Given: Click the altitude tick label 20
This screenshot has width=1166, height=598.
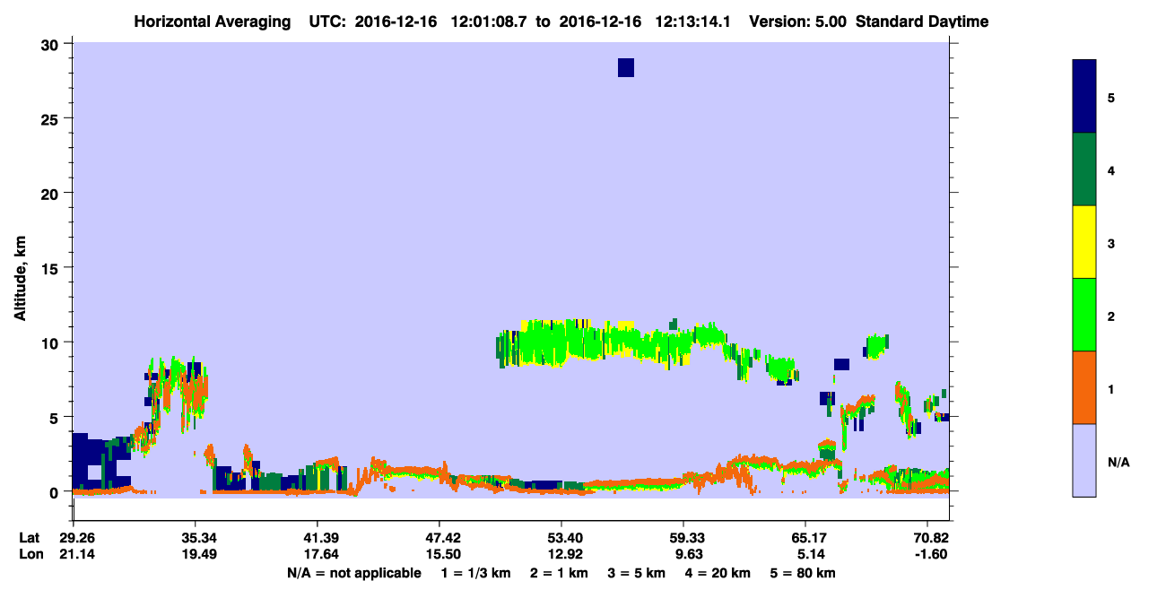Looking at the screenshot, I should [x=52, y=193].
